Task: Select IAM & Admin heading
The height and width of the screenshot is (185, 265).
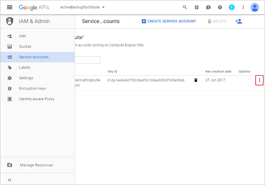Action: tap(34, 21)
